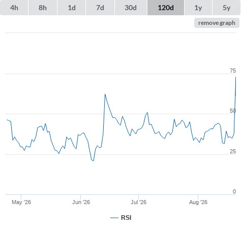
Task: Click the latest RSI spike at right edge
Action: click(x=235, y=77)
